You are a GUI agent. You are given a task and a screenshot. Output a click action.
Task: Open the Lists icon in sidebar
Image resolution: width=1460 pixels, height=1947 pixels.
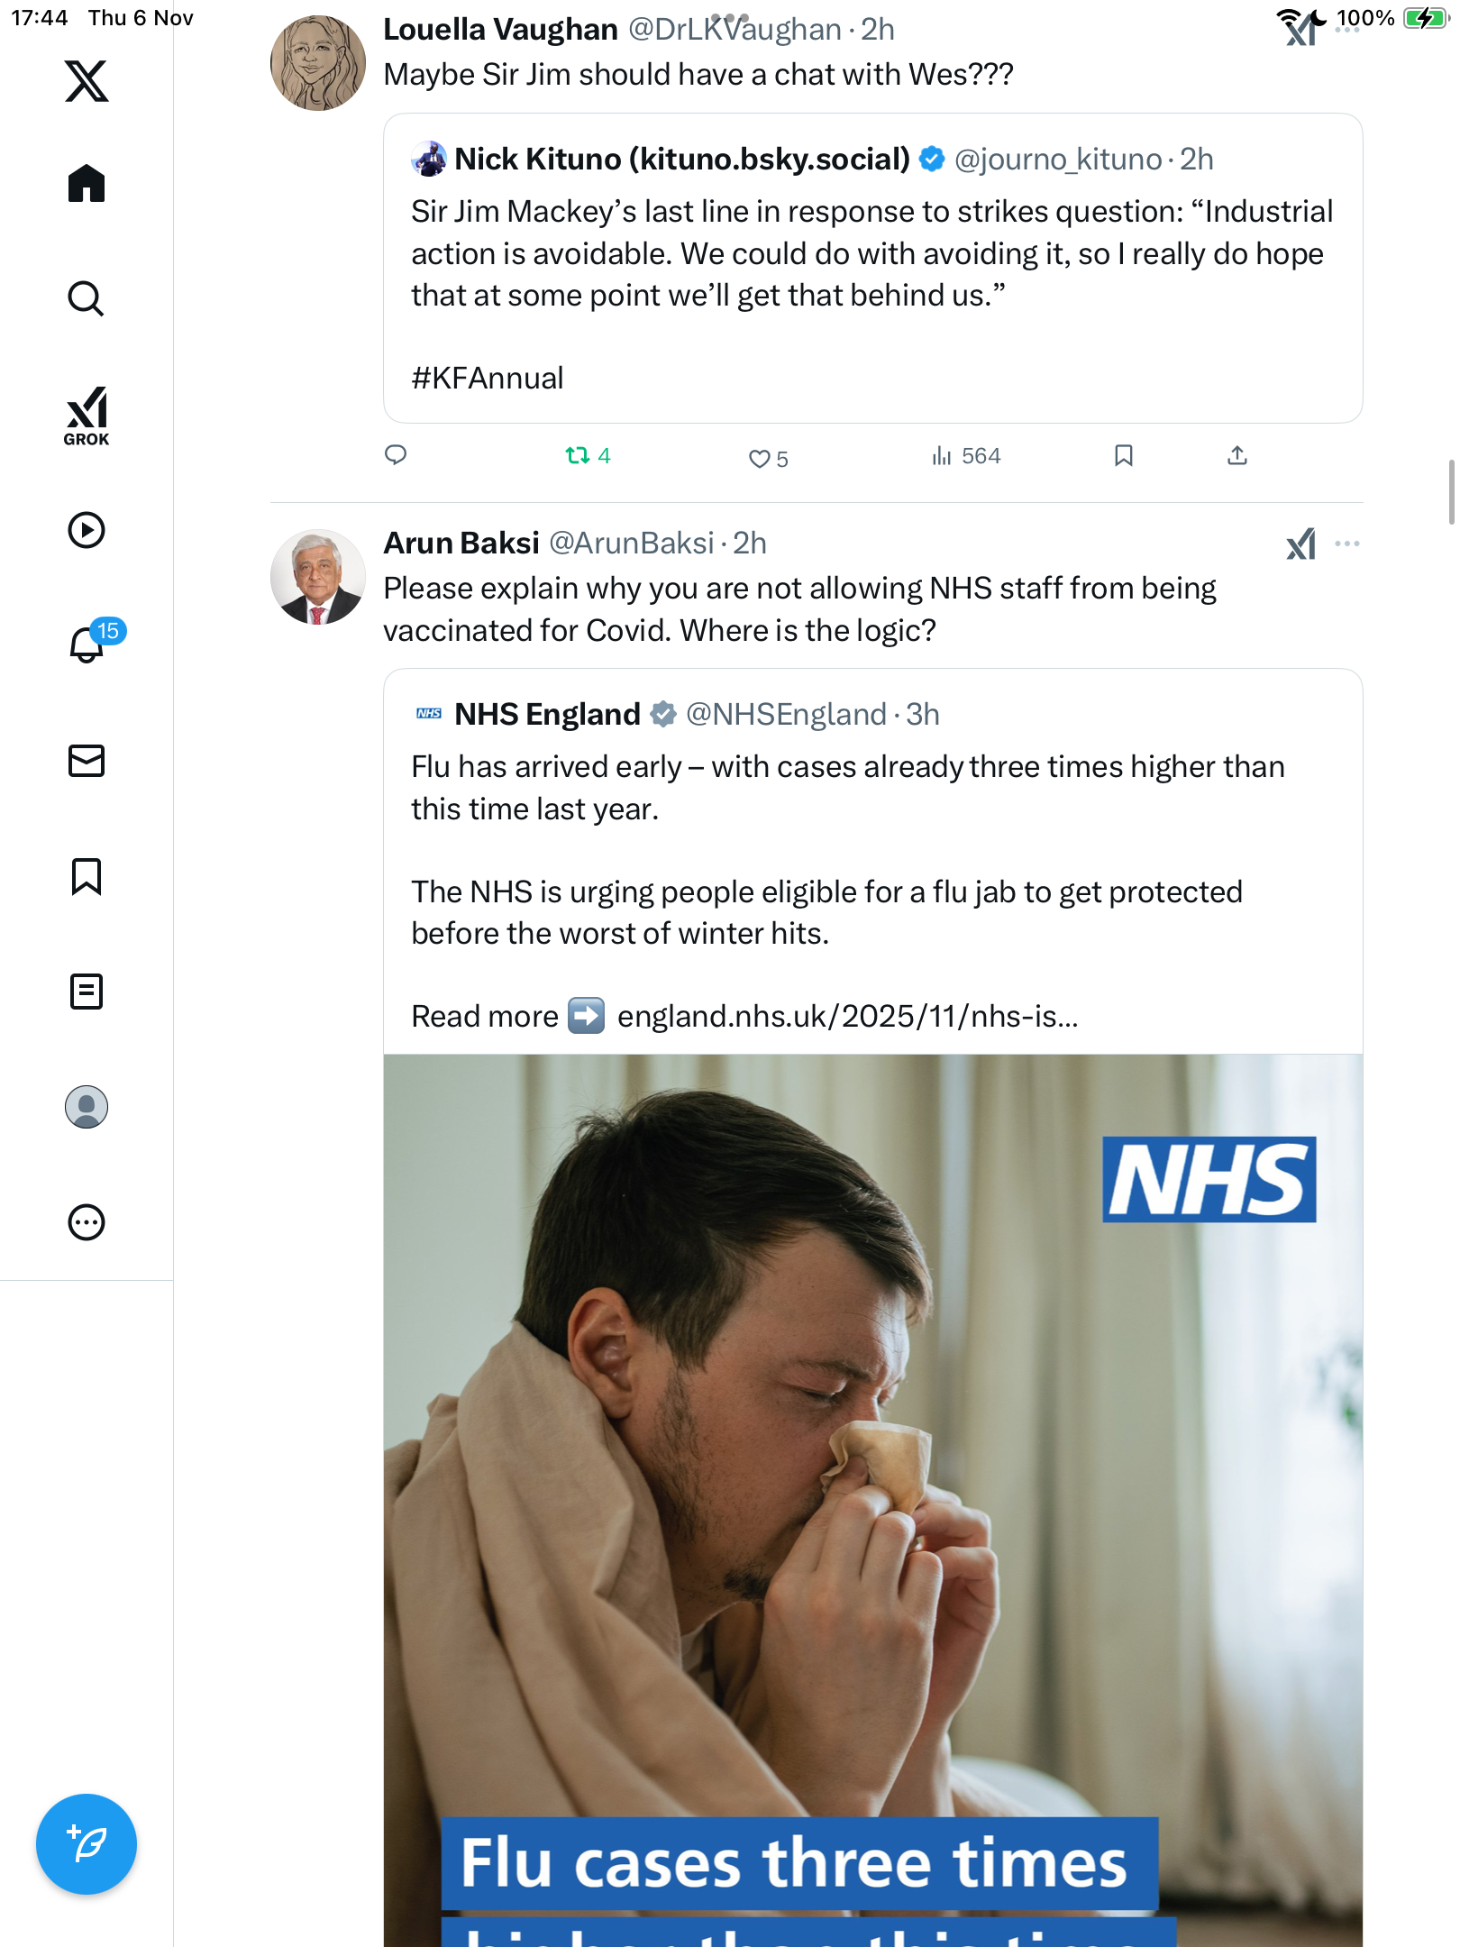(x=87, y=992)
